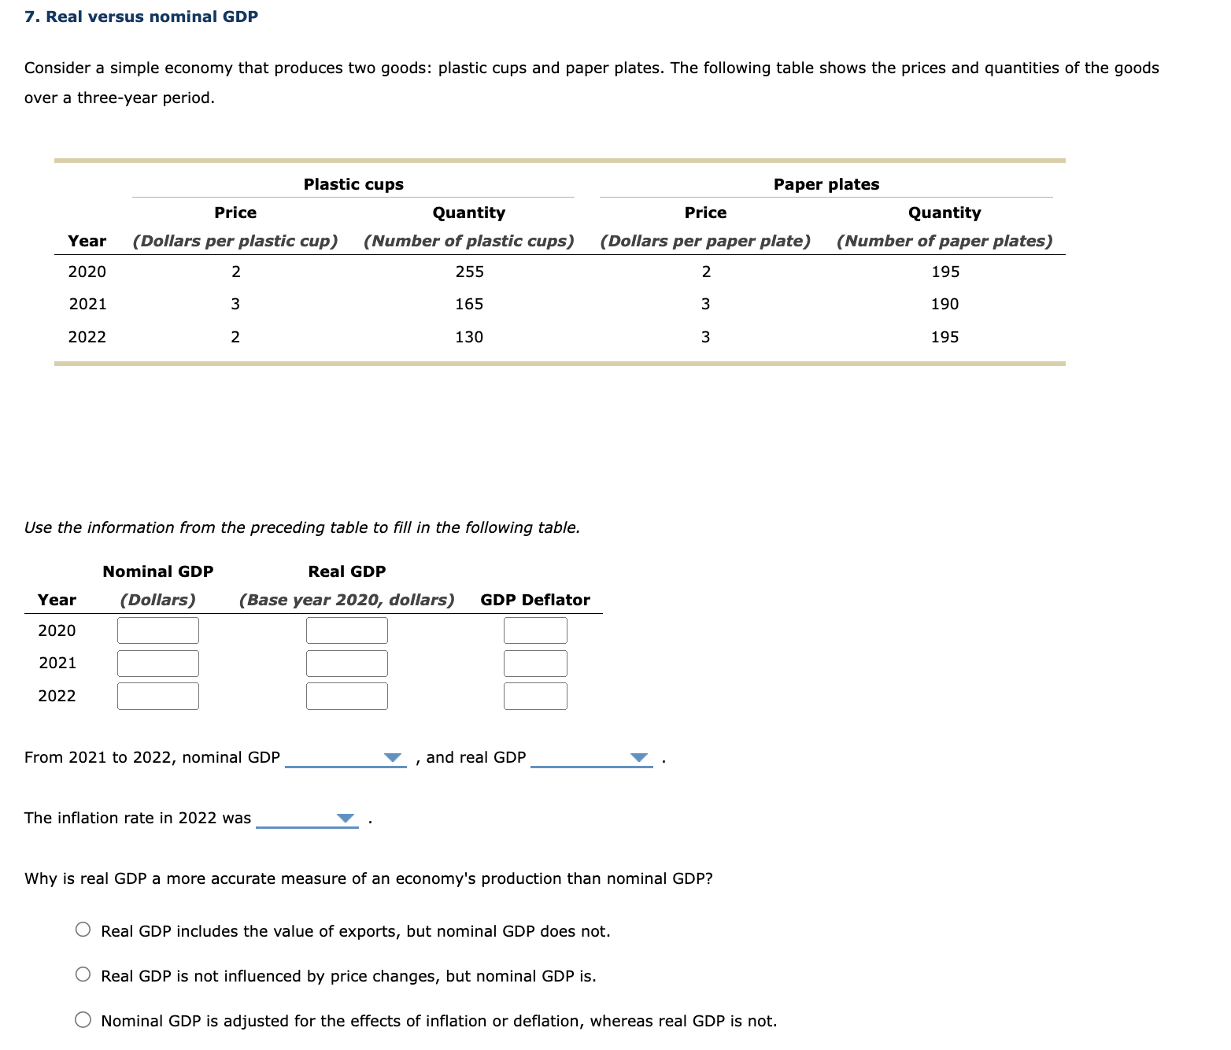Click the 'Paper plates' column header
Image resolution: width=1231 pixels, height=1050 pixels.
point(826,183)
